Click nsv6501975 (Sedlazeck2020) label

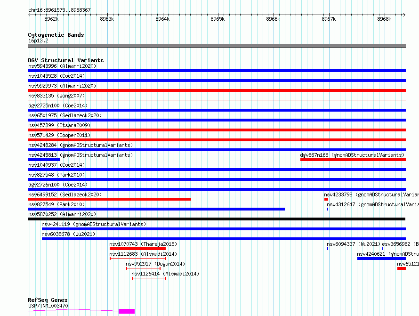(x=65, y=115)
